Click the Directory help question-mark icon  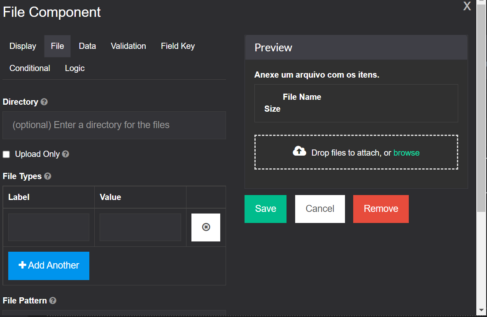pos(44,102)
